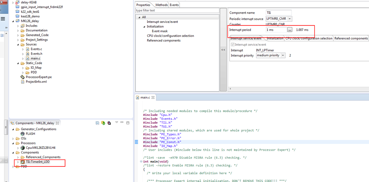Open the Periodic interrupt source dropdown
Image resolution: width=369 pixels, height=182 pixels.
coord(290,18)
